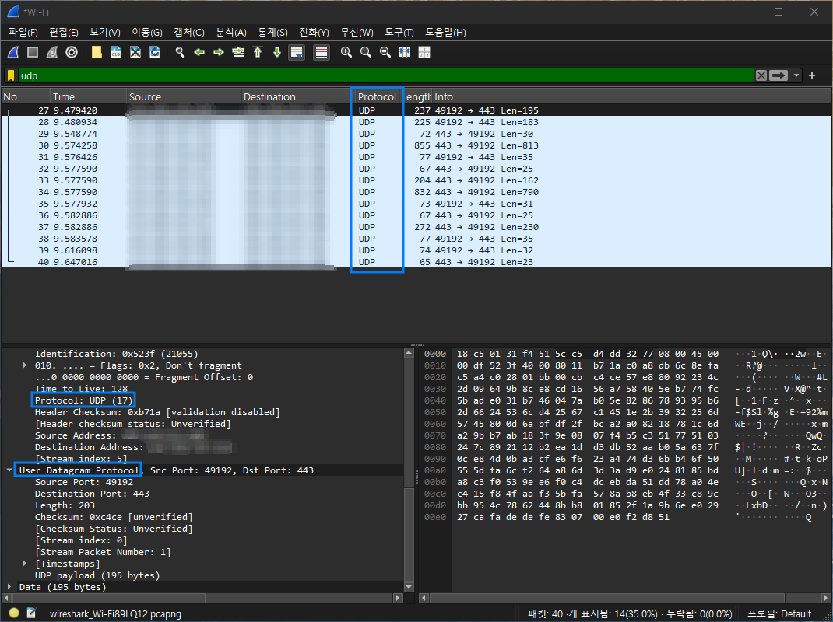Expand the Data (195 bytes) item
Screen dimensions: 833x622
pyautogui.click(x=9, y=587)
